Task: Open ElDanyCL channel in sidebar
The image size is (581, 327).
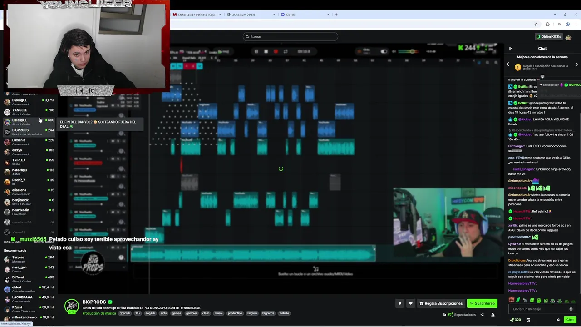Action: point(29,122)
